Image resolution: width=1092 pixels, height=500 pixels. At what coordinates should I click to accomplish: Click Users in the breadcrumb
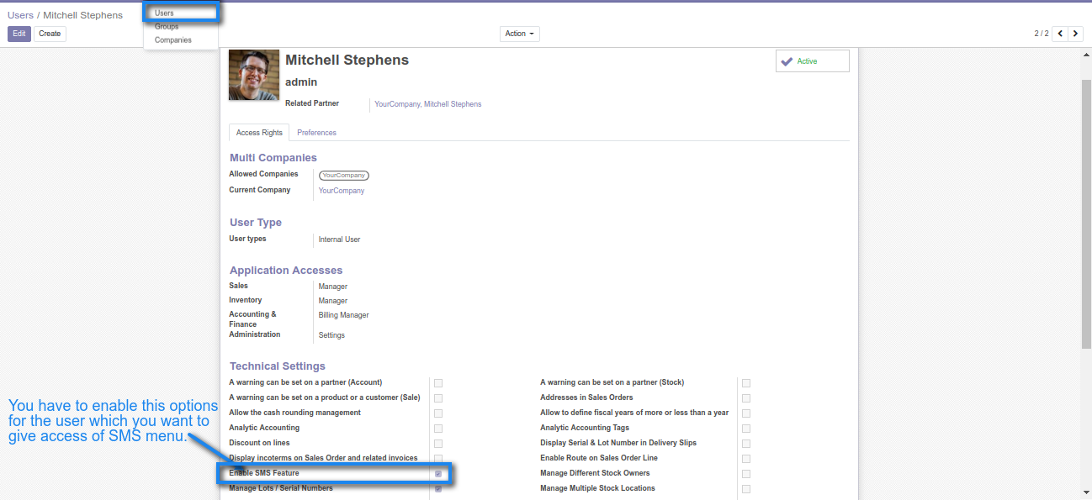tap(20, 15)
